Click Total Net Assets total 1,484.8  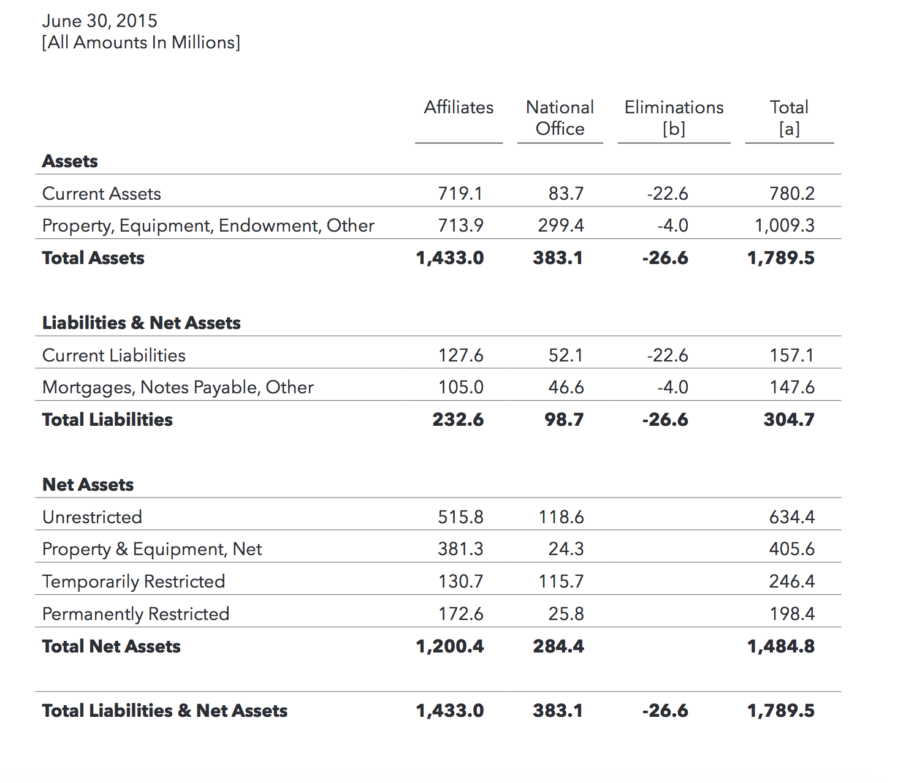click(781, 646)
